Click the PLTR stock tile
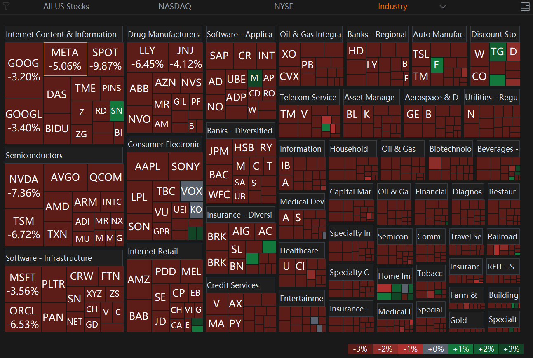The height and width of the screenshot is (358, 533). tap(54, 284)
